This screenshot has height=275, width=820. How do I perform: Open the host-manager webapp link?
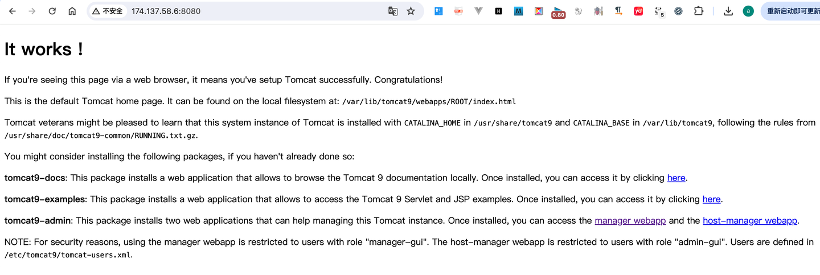point(749,220)
